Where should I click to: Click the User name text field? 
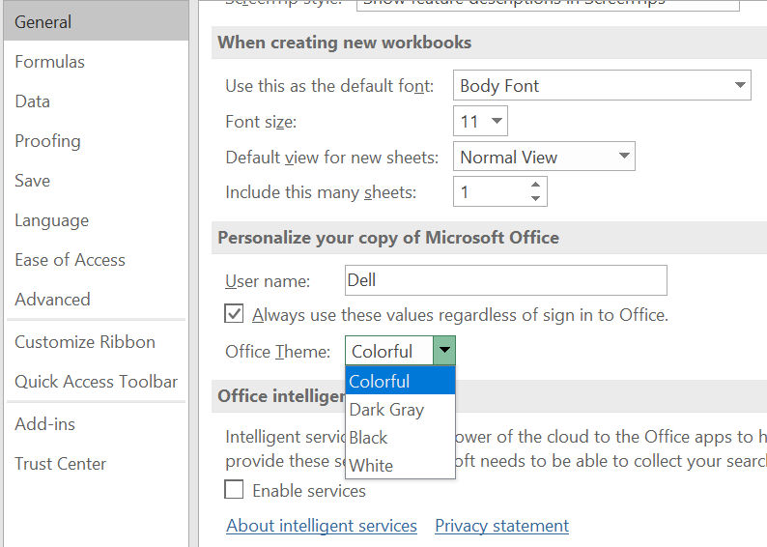(506, 280)
